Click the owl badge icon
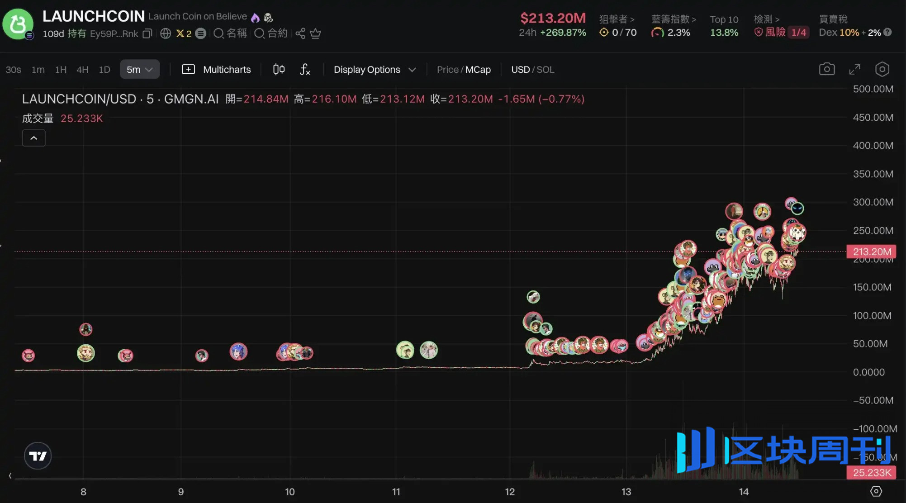 [269, 18]
